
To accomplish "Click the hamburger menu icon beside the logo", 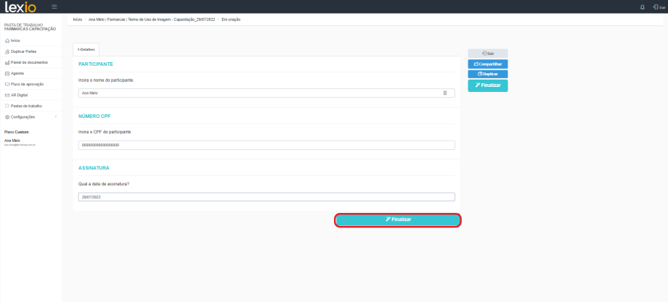I will (54, 7).
